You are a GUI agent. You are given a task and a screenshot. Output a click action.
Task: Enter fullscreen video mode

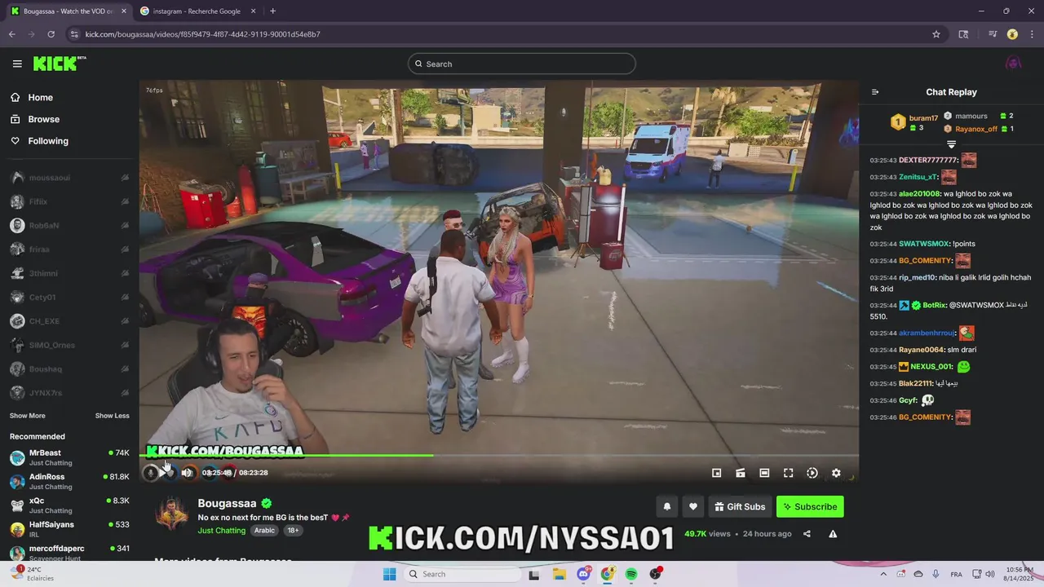[x=789, y=473]
